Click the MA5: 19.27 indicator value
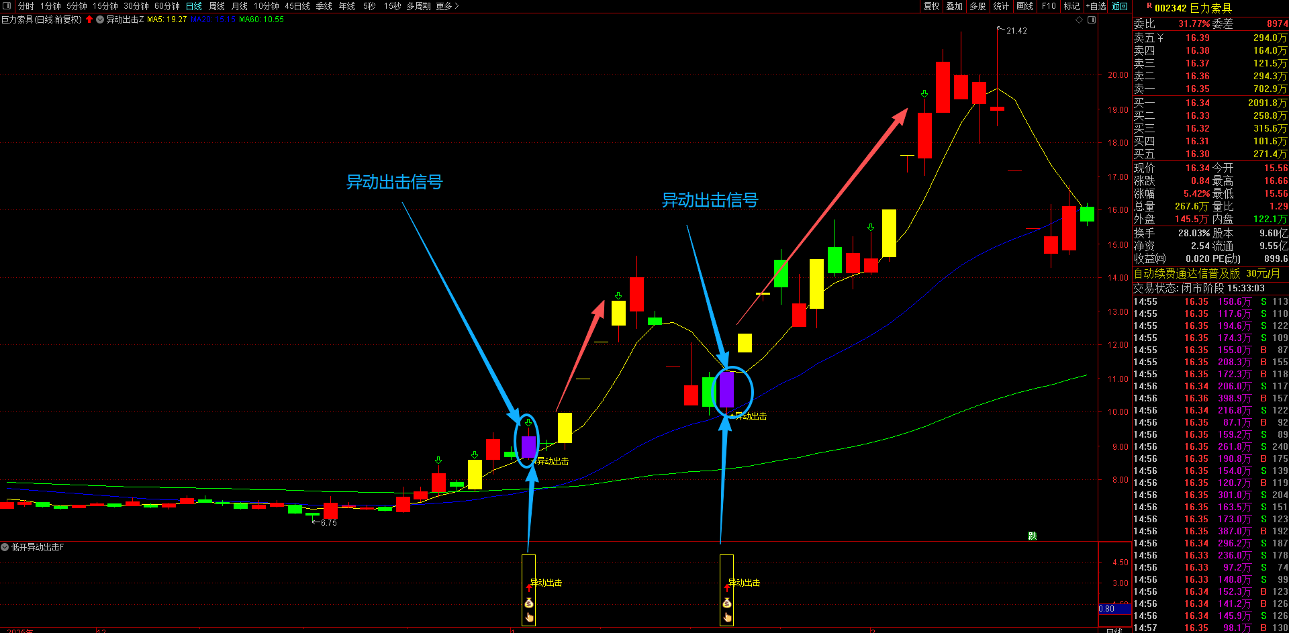 pos(167,19)
